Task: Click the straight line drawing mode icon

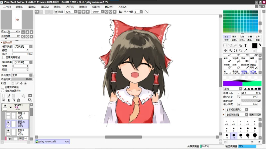Action: (147, 12)
